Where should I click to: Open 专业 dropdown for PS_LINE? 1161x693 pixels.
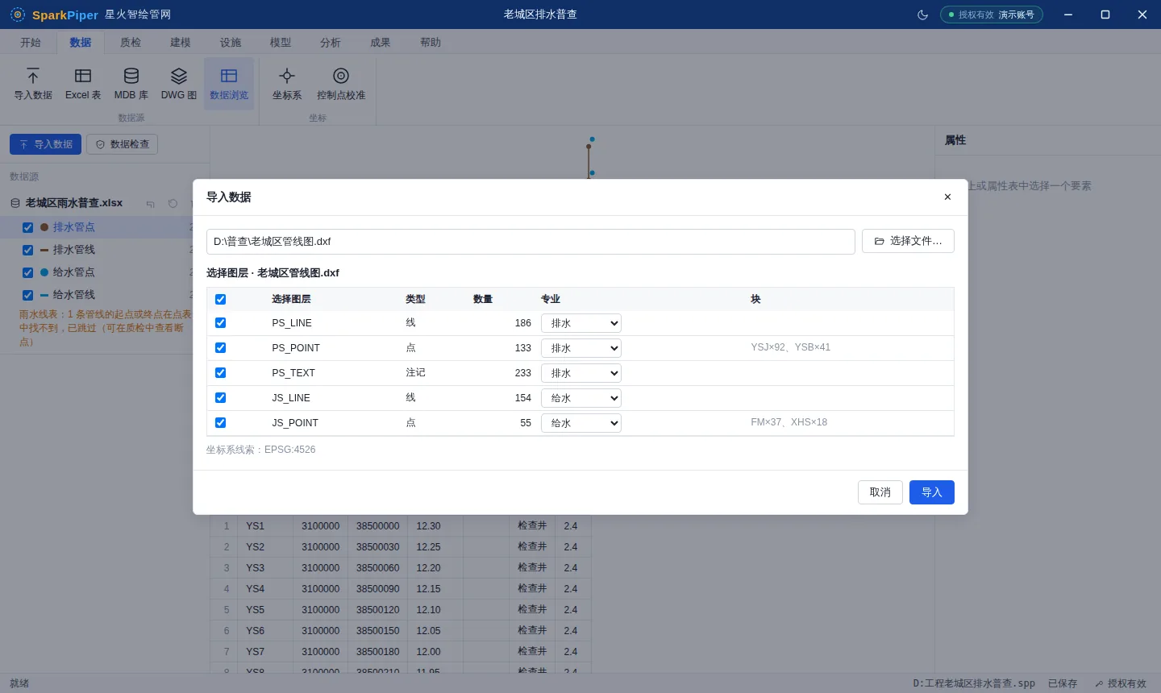[581, 323]
